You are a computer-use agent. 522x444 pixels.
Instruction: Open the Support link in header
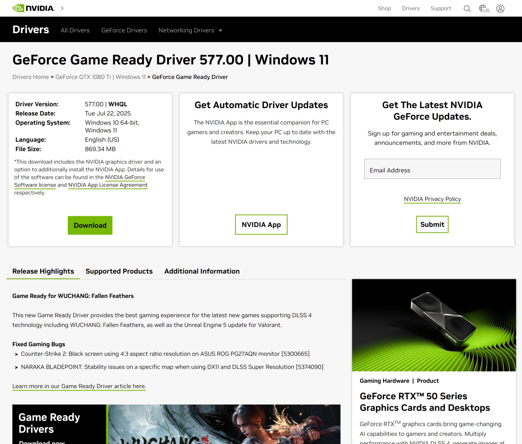point(441,8)
